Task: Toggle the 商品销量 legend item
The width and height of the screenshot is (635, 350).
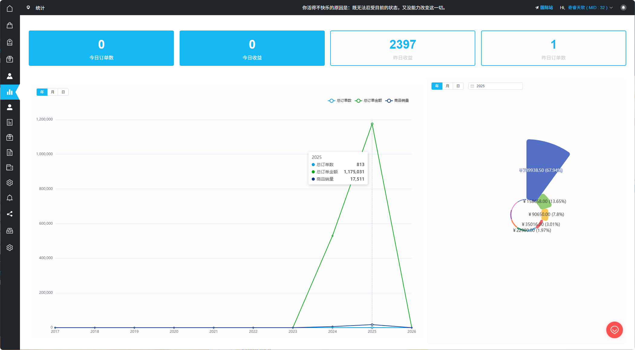Action: pos(397,101)
